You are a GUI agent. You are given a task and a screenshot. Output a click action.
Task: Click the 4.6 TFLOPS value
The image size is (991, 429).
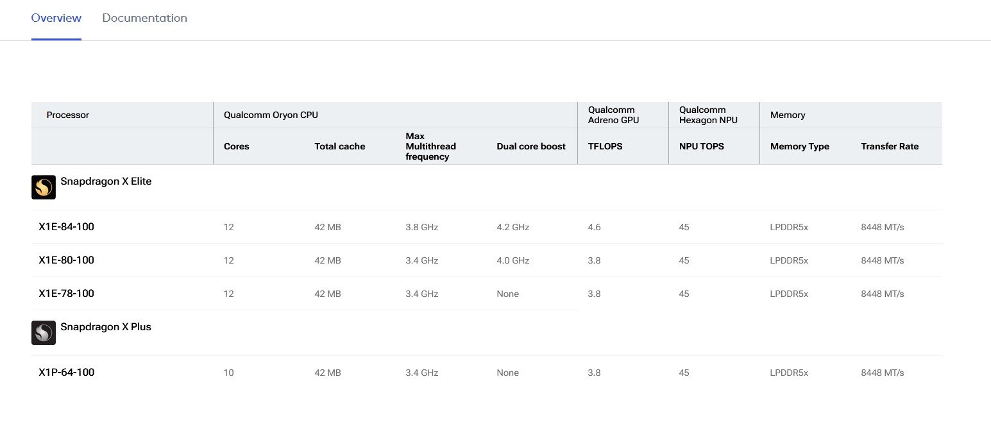tap(595, 227)
